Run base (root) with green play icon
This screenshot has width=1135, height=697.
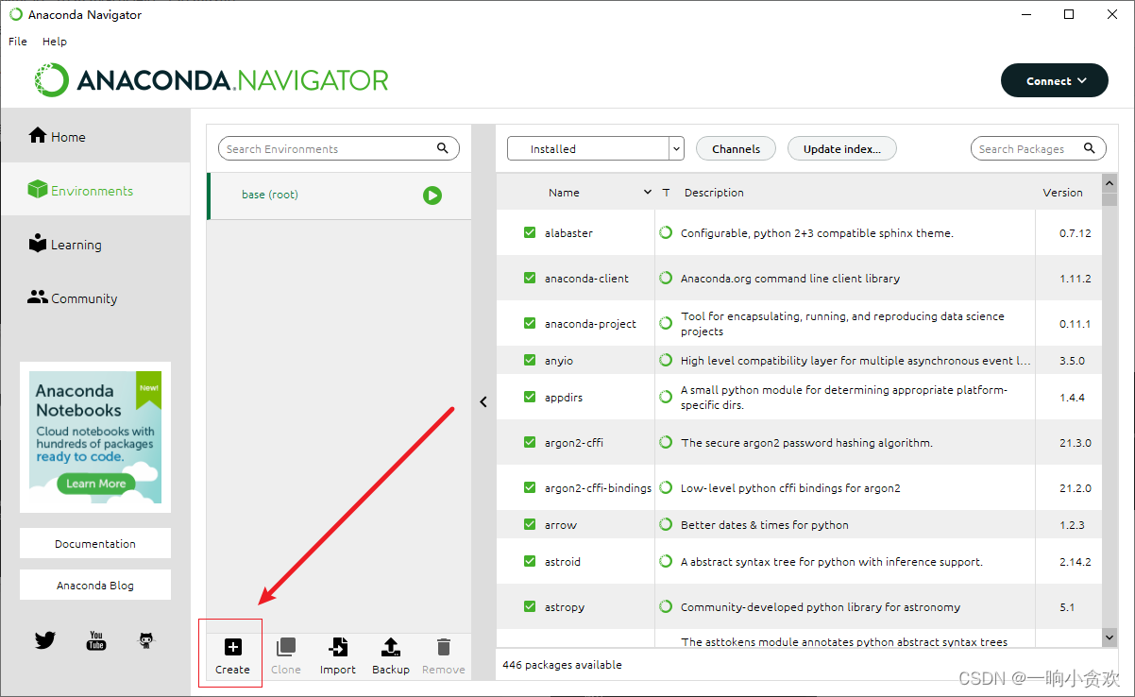(x=432, y=195)
